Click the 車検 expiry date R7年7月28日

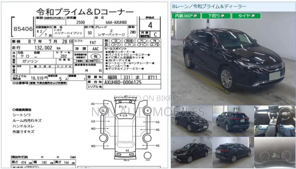(x=50, y=41)
